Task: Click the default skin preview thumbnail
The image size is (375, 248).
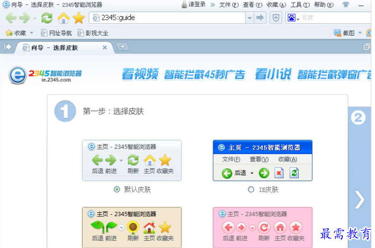Action: tap(132, 161)
